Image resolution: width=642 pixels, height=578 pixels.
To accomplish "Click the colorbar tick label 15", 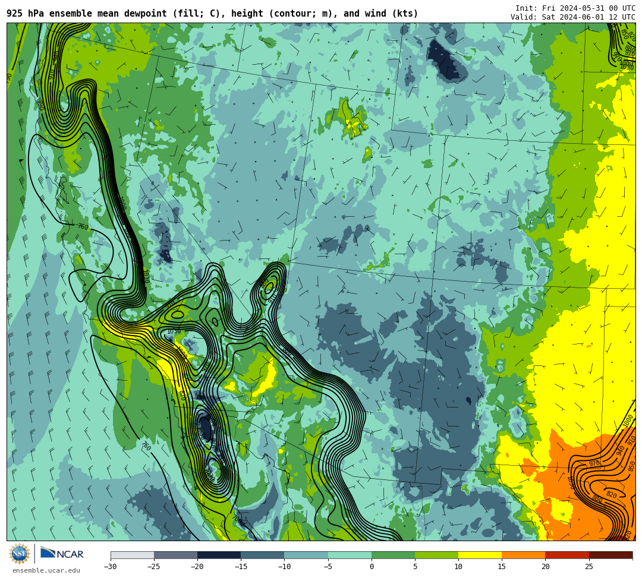I will pyautogui.click(x=502, y=567).
